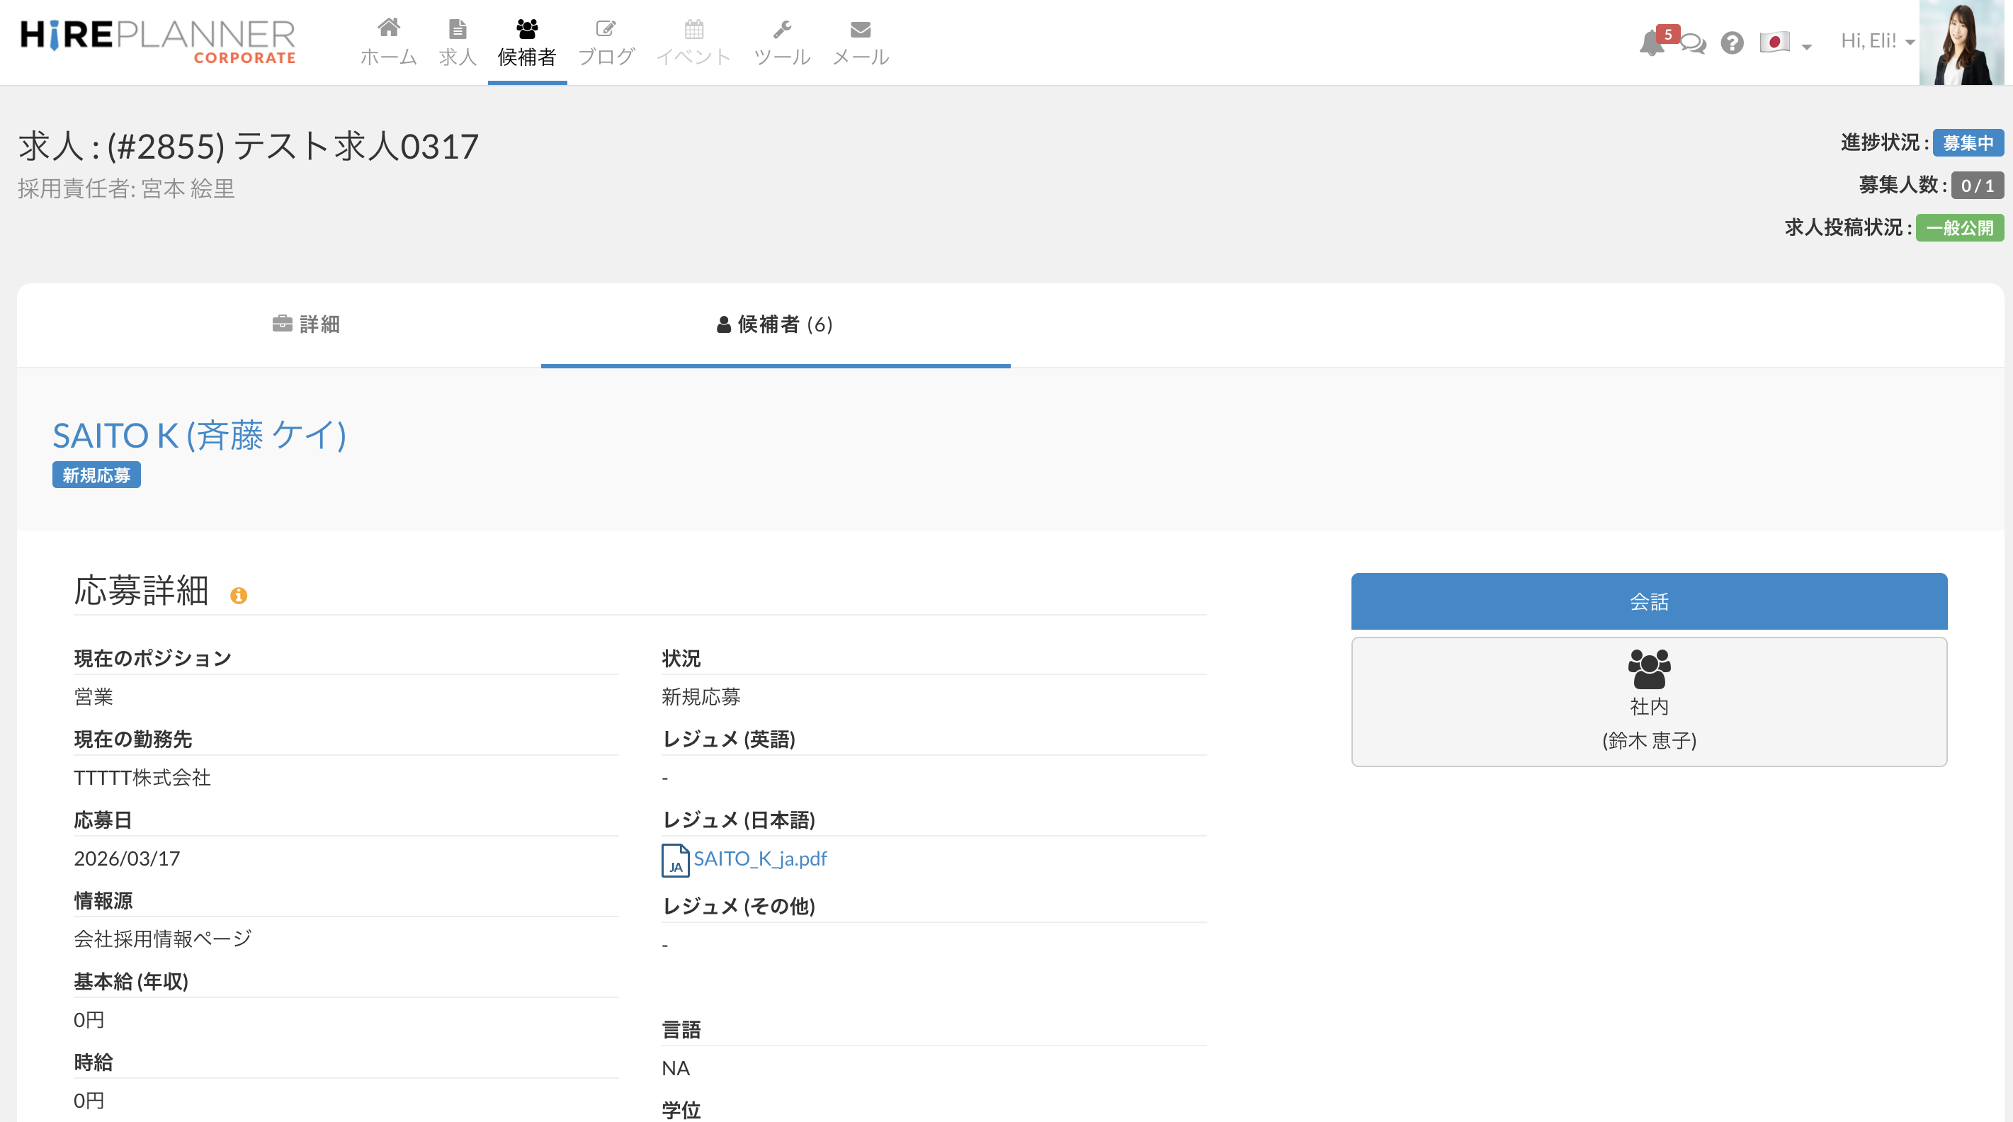
Task: Click the orange info icon beside 応募詳細
Action: coord(238,596)
